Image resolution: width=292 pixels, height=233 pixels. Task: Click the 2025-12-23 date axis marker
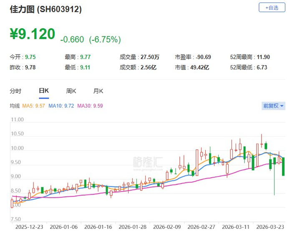(29, 227)
